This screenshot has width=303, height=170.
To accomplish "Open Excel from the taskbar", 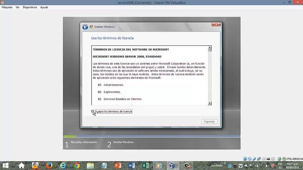I will (x=145, y=166).
